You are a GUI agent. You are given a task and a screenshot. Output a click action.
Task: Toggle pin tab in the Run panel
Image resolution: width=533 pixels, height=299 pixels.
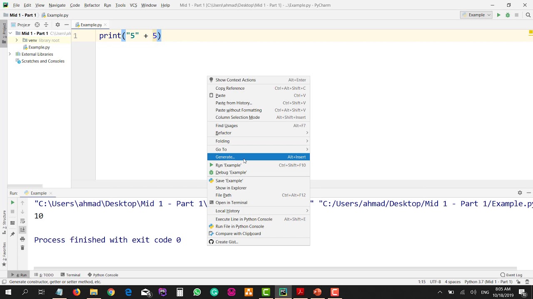(x=12, y=234)
